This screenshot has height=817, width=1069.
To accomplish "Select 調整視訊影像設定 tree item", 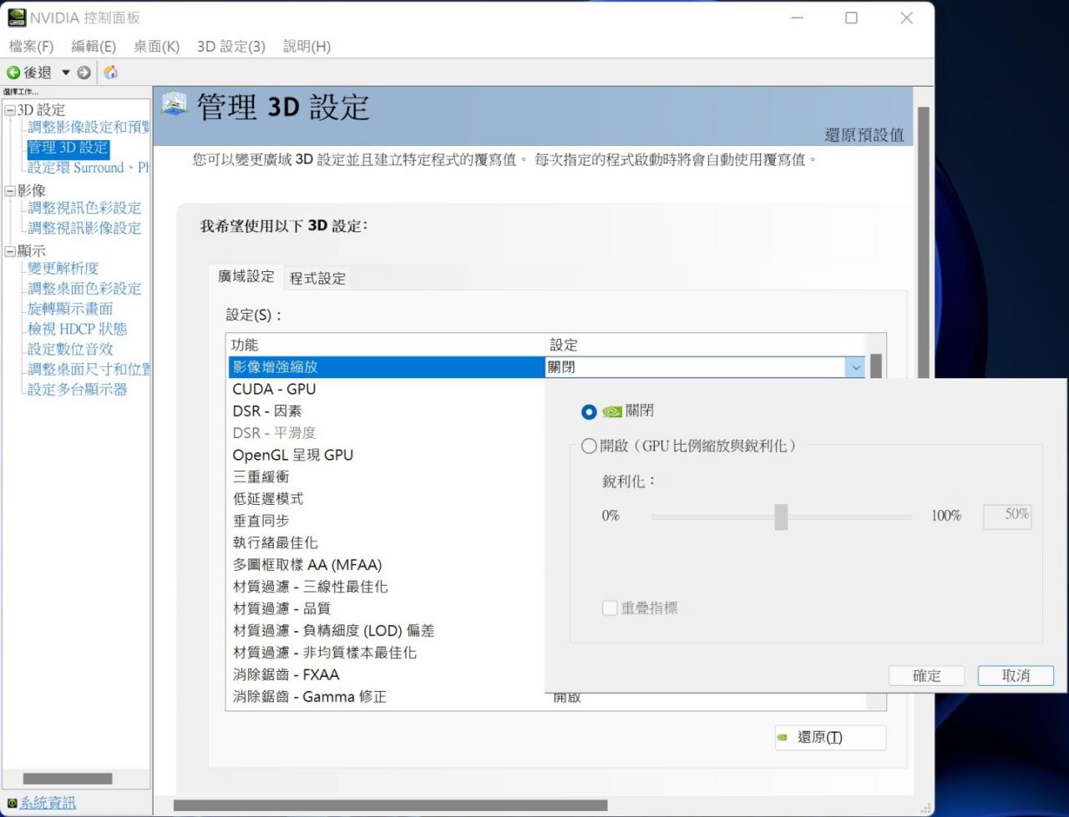I will click(x=84, y=229).
